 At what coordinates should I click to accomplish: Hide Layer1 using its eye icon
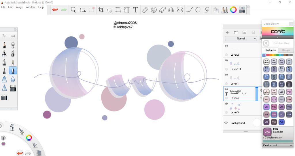226,75
